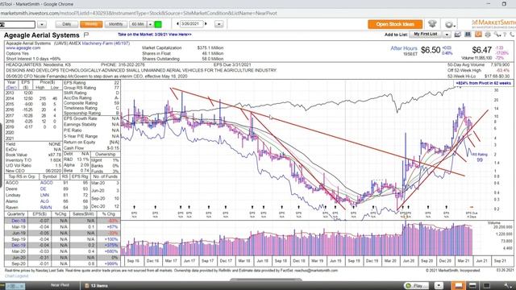The image size is (516, 290).
Task: Click the Dec-18 quarterly row
Action: tap(62, 221)
